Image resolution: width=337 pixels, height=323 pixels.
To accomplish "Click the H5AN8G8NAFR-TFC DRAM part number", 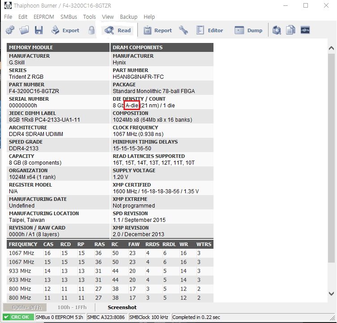I will [x=138, y=76].
